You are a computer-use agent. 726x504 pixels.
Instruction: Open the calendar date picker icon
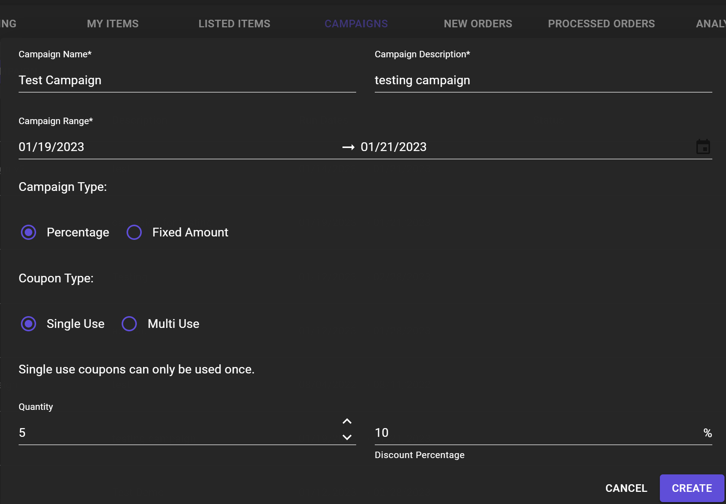[x=703, y=147]
